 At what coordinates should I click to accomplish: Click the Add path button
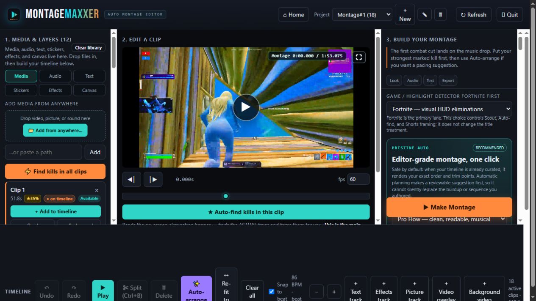(95, 152)
